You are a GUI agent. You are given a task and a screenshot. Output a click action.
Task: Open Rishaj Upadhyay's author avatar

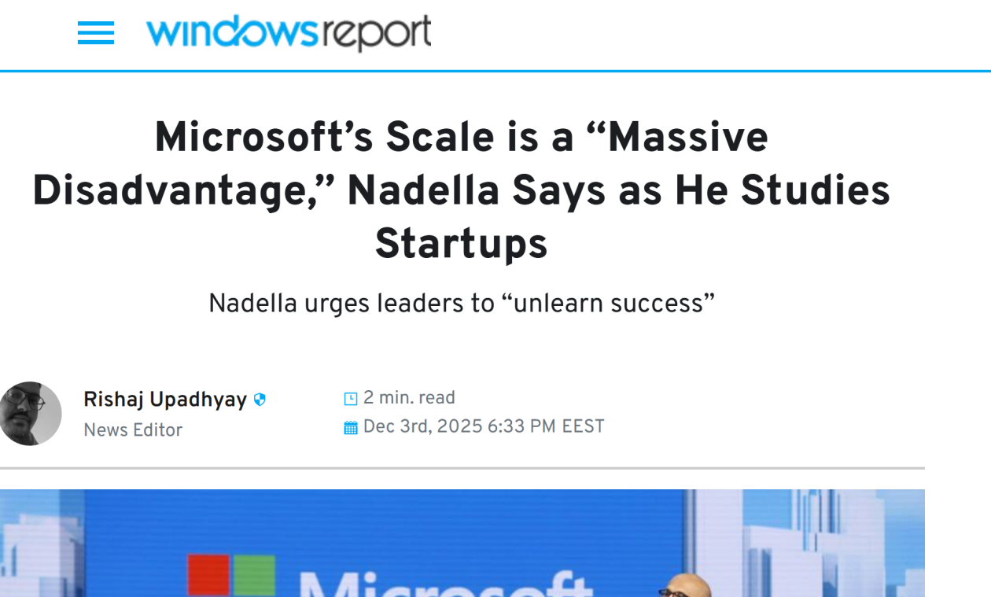(x=30, y=414)
